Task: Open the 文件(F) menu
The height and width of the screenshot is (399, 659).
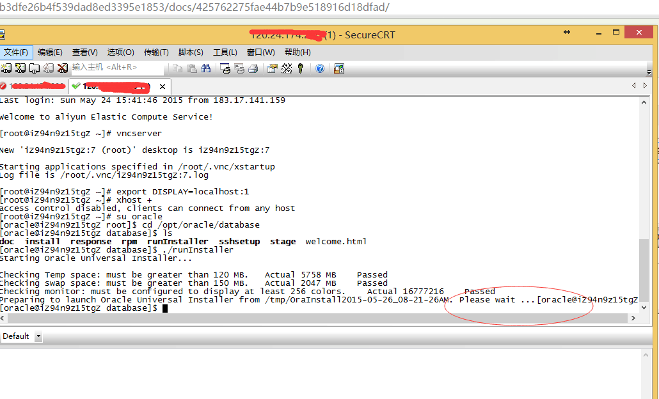Action: click(x=16, y=52)
